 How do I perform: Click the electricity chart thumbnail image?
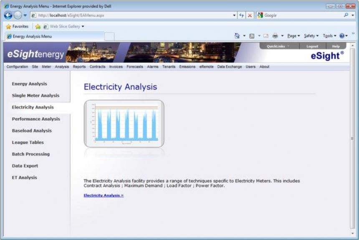tap(124, 123)
